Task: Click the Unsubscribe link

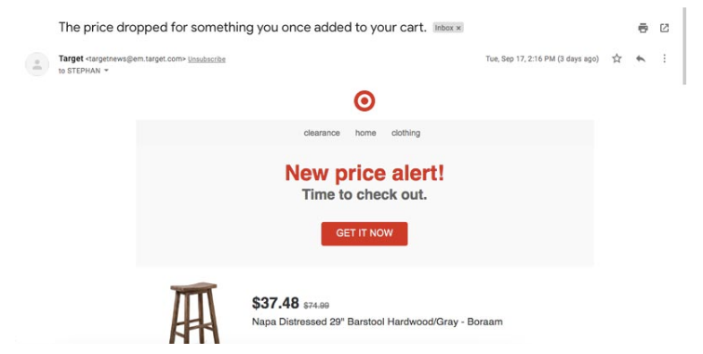Action: [206, 59]
